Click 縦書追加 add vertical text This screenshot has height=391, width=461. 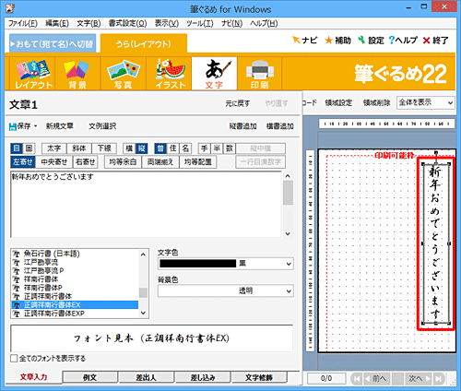click(x=242, y=126)
